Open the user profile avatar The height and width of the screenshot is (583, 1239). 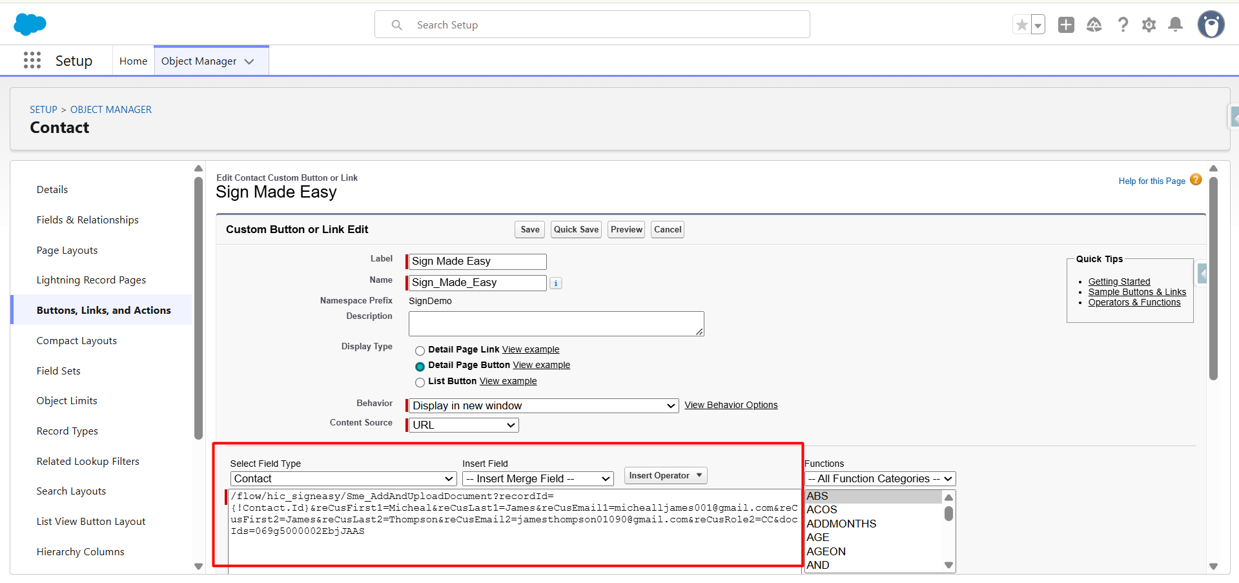(1211, 25)
